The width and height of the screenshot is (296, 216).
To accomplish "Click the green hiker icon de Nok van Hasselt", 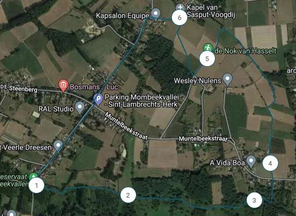I will click(208, 48).
